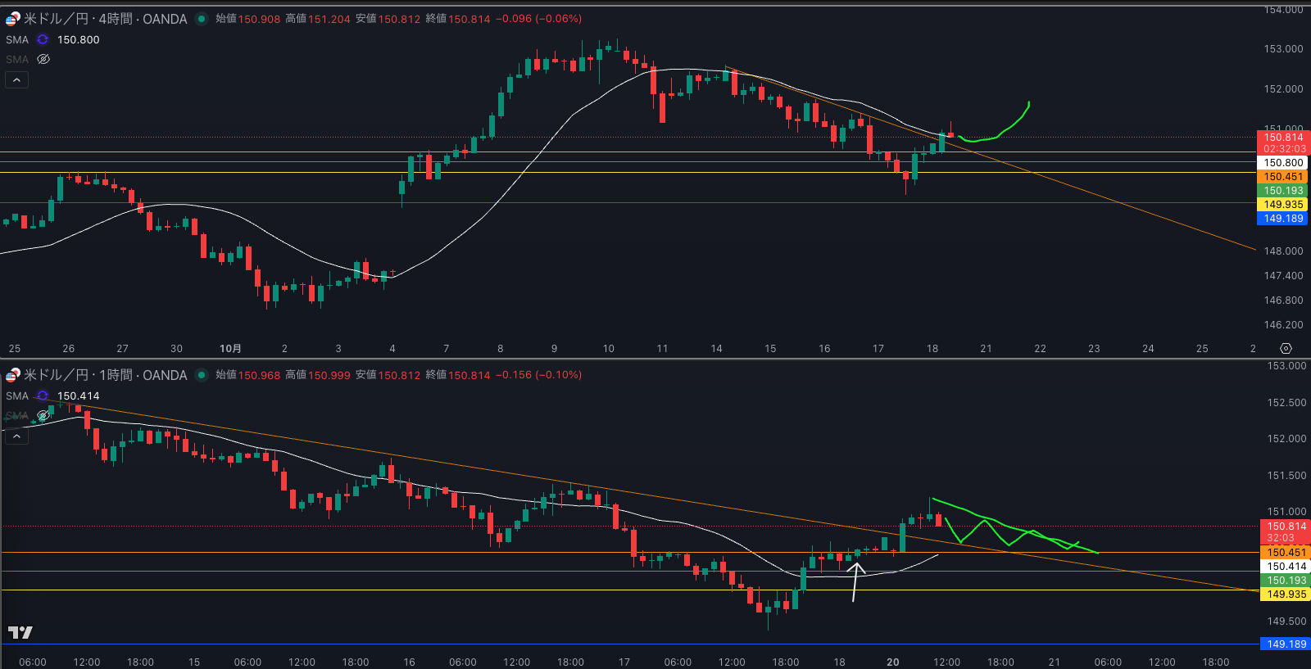The height and width of the screenshot is (669, 1311).
Task: Click the SMA refresh icon in 4-hour chart
Action: 43,39
